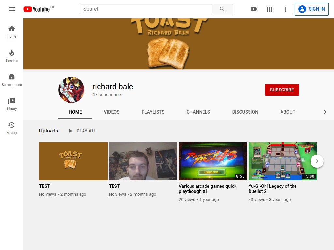Open the Pandora's Box arcade video thumbnail

coord(213,161)
